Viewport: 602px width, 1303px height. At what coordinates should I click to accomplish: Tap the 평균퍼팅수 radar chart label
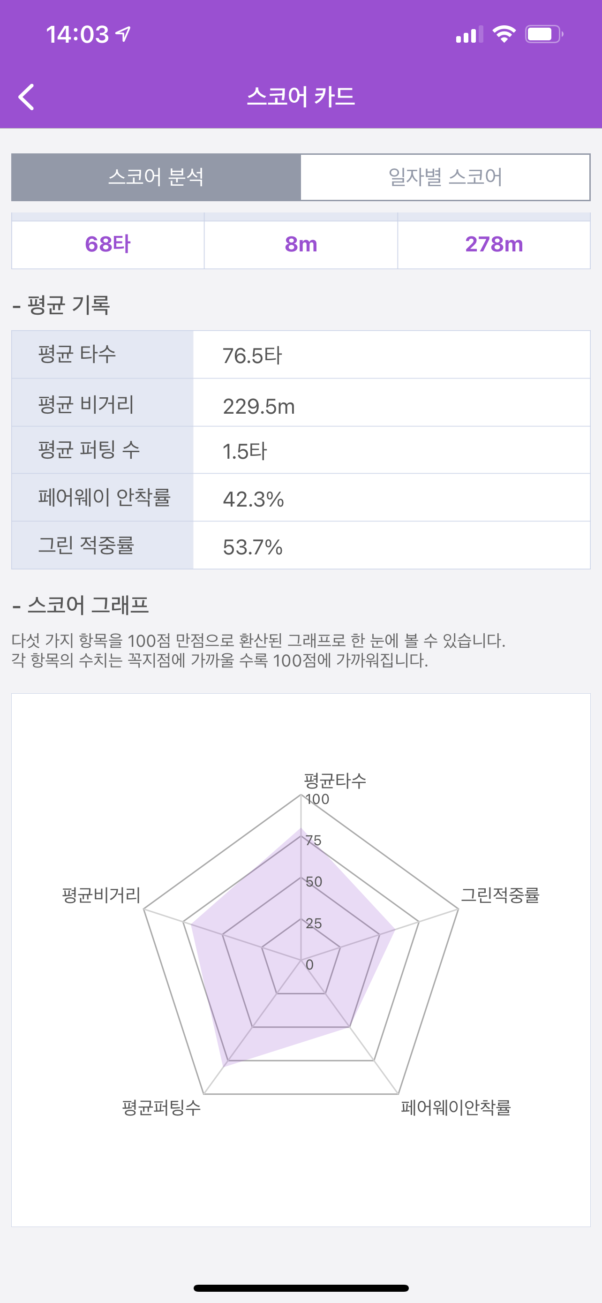[161, 1107]
